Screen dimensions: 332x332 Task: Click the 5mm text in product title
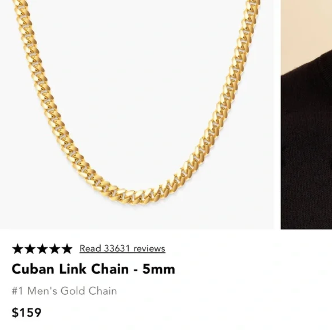(x=159, y=269)
